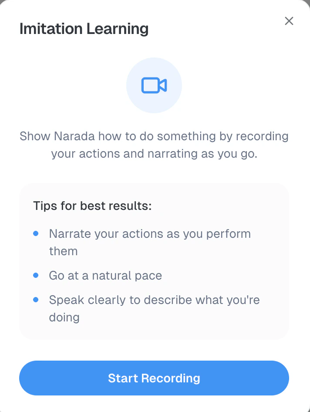Click the description text about Narada
The width and height of the screenshot is (310, 412).
pos(154,145)
